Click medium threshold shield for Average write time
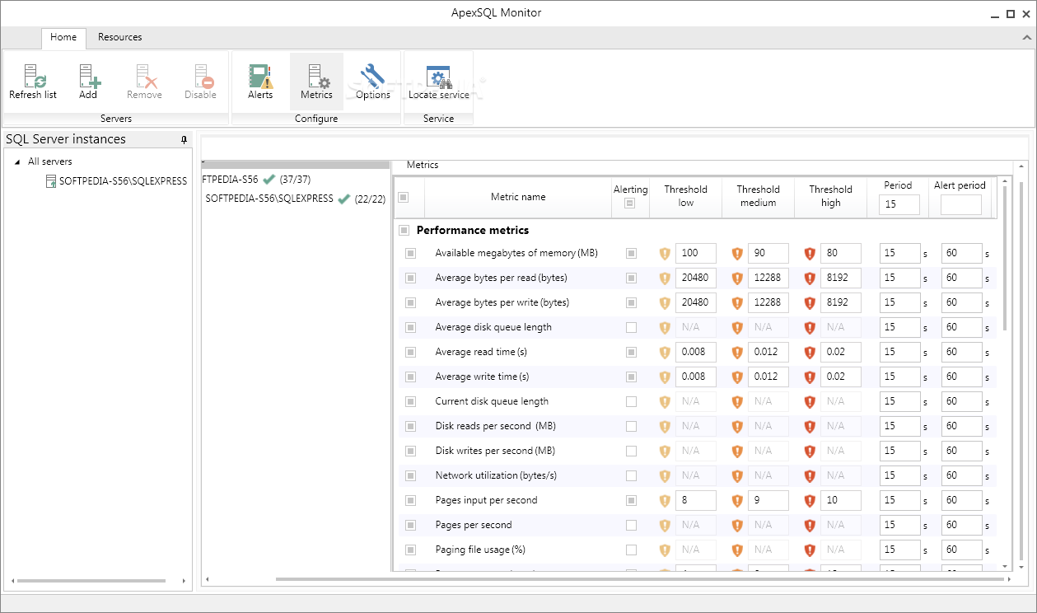This screenshot has height=613, width=1037. (x=737, y=377)
